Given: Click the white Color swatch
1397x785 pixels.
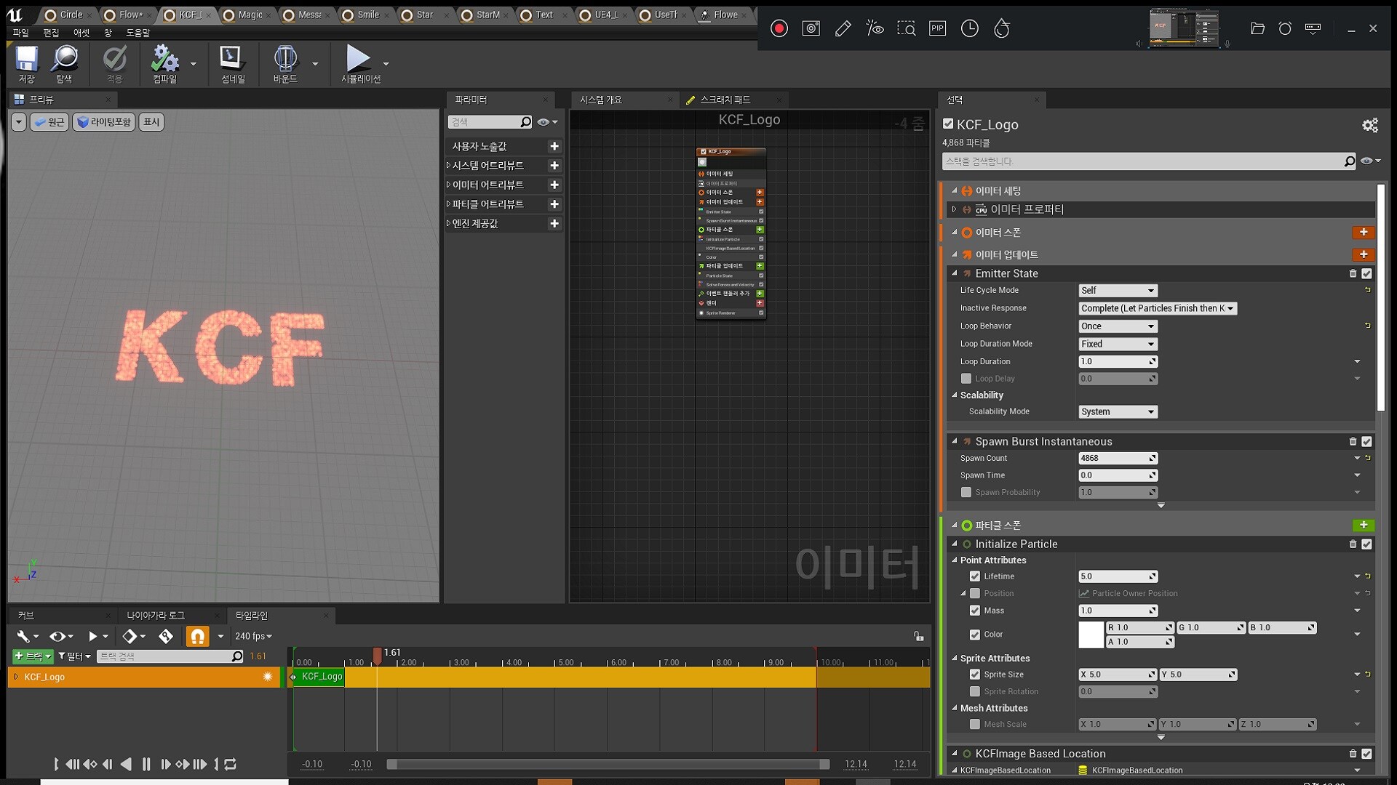Looking at the screenshot, I should pyautogui.click(x=1091, y=635).
